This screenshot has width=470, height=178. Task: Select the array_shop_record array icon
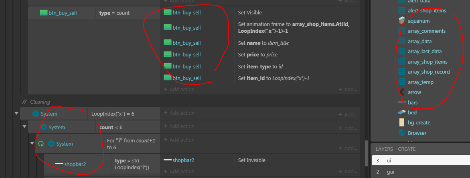pos(402,72)
